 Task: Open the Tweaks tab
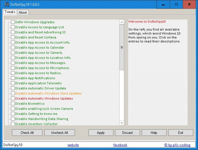(x=10, y=12)
